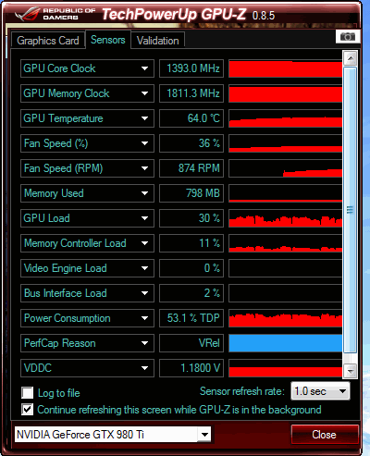Click the Fan Speed (%) history graph

tap(286, 143)
